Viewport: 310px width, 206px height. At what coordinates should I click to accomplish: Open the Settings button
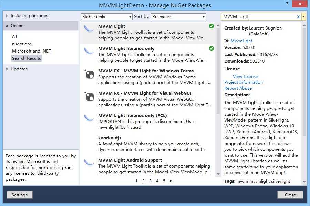tap(20, 195)
